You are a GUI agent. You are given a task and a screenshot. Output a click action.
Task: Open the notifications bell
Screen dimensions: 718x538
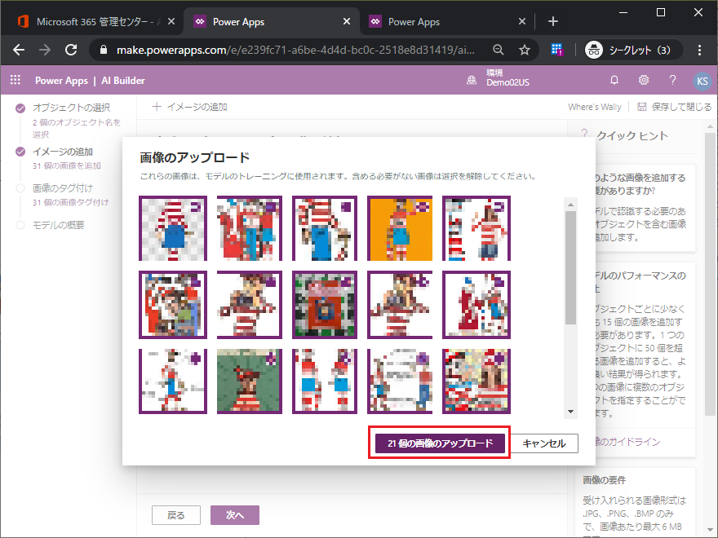614,80
